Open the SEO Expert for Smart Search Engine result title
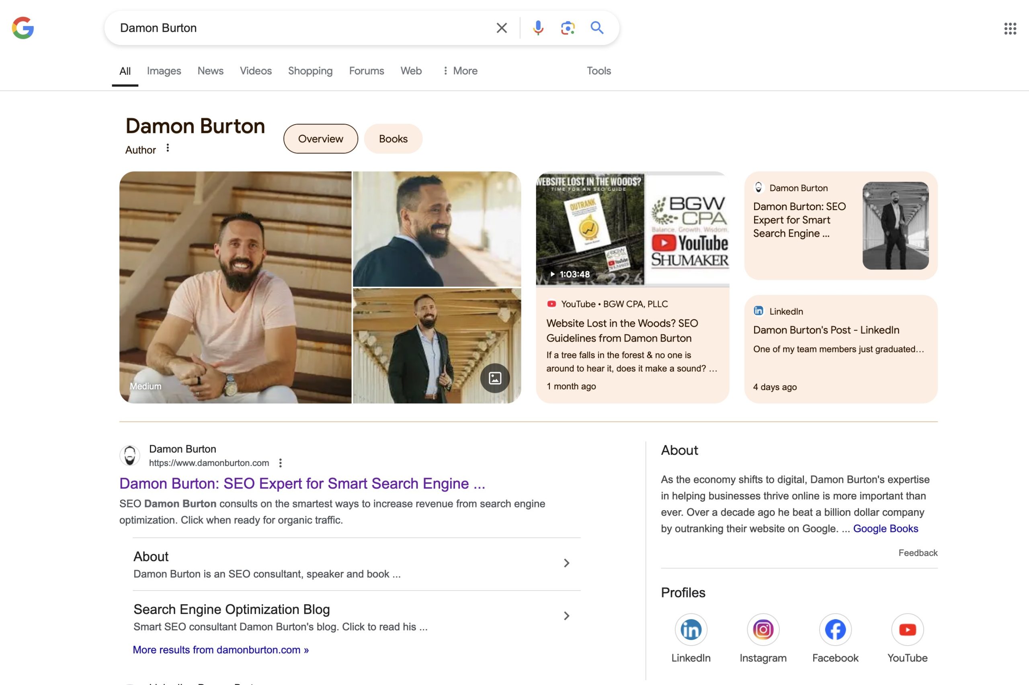 pos(302,484)
